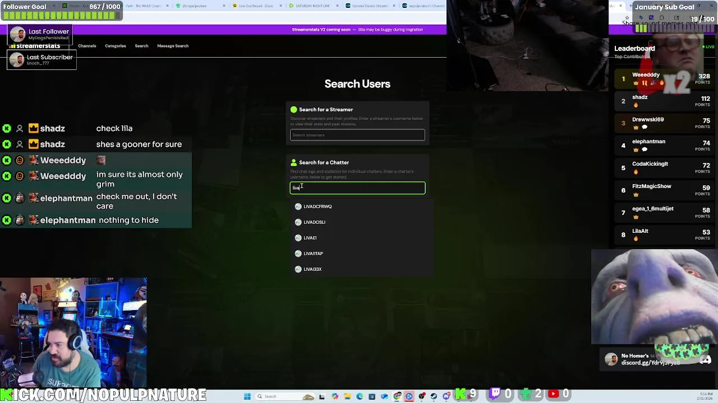Open the Windows Start menu
Screen dimensions: 718x403
(x=247, y=396)
